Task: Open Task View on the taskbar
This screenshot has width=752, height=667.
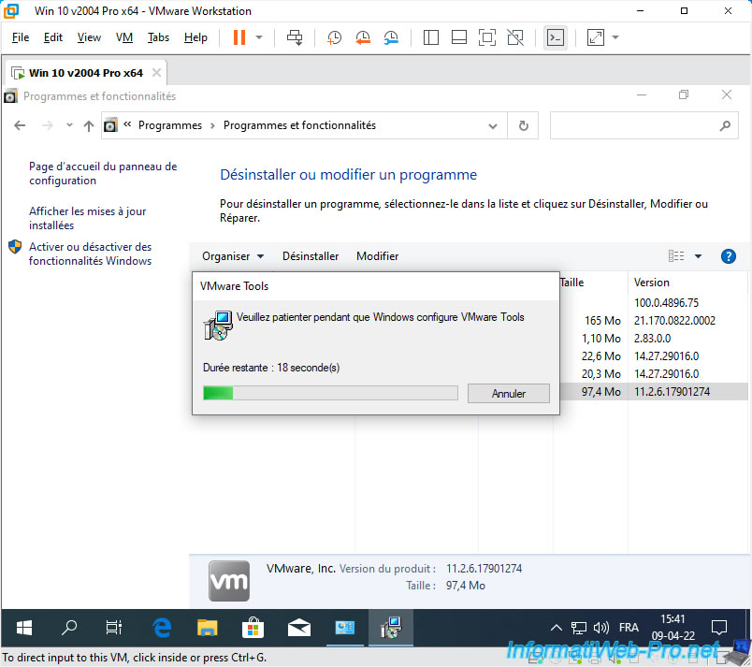Action: pos(114,628)
